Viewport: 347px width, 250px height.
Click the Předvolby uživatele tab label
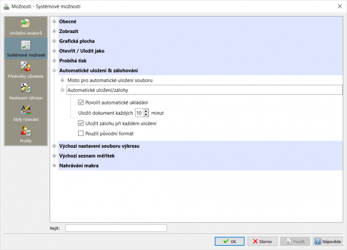[x=26, y=76]
